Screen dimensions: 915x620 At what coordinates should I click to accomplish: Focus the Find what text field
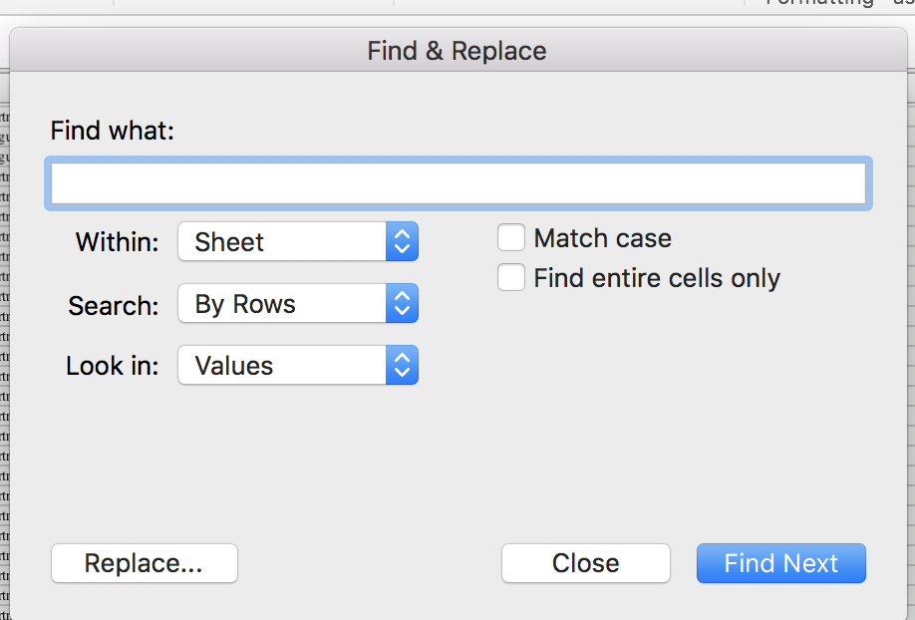click(457, 183)
